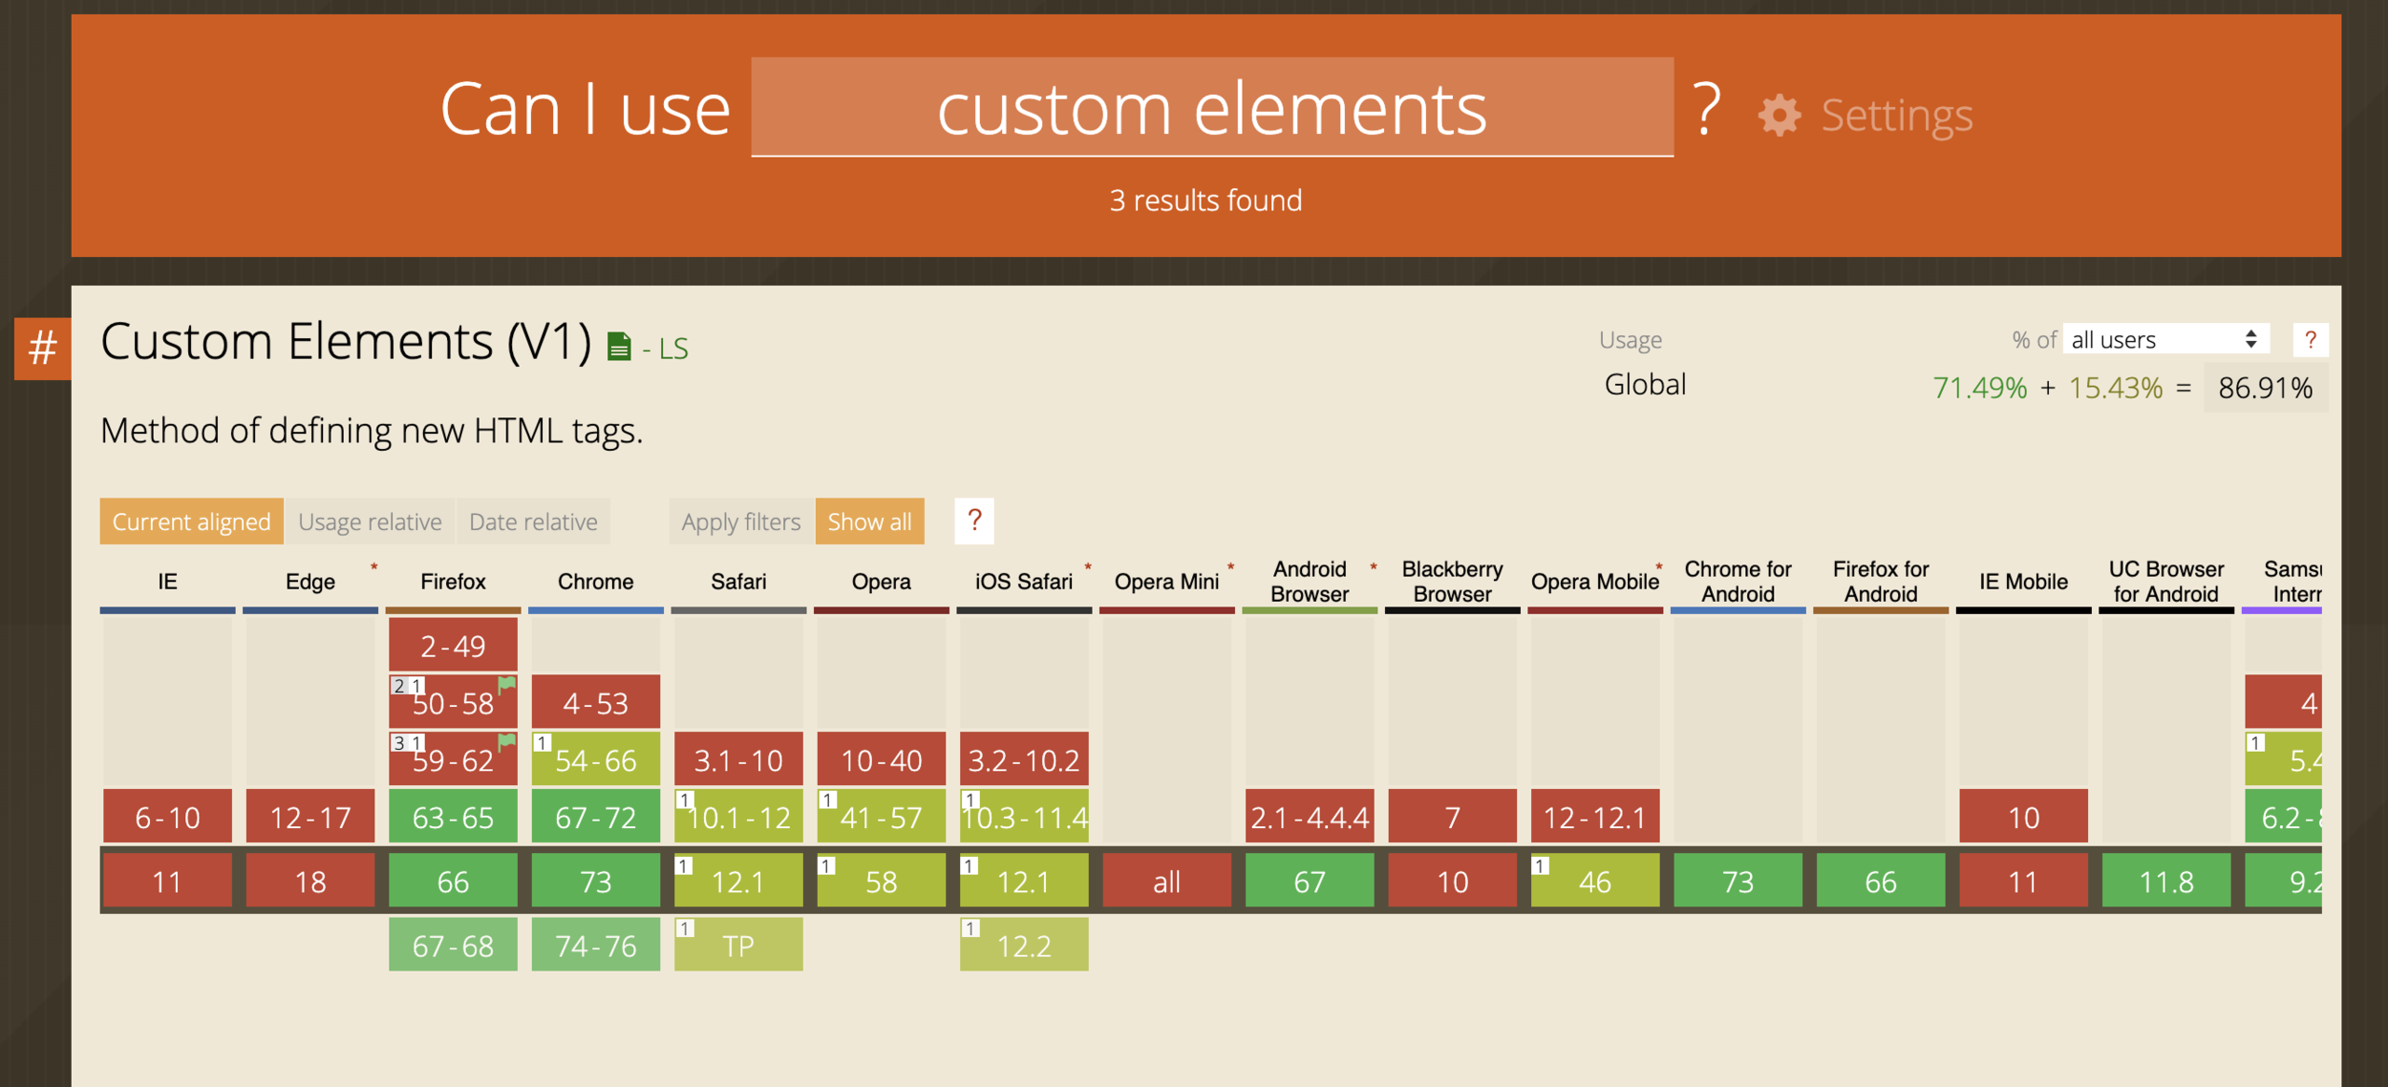Click the Edge column asterisk note

(374, 567)
